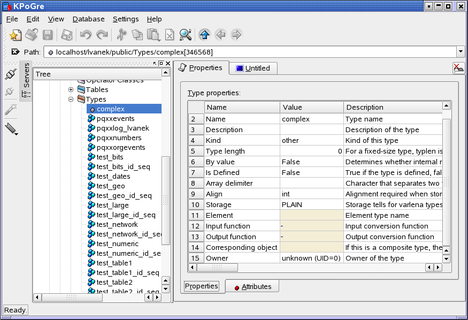Click the Connect to server plug icon

click(x=10, y=73)
